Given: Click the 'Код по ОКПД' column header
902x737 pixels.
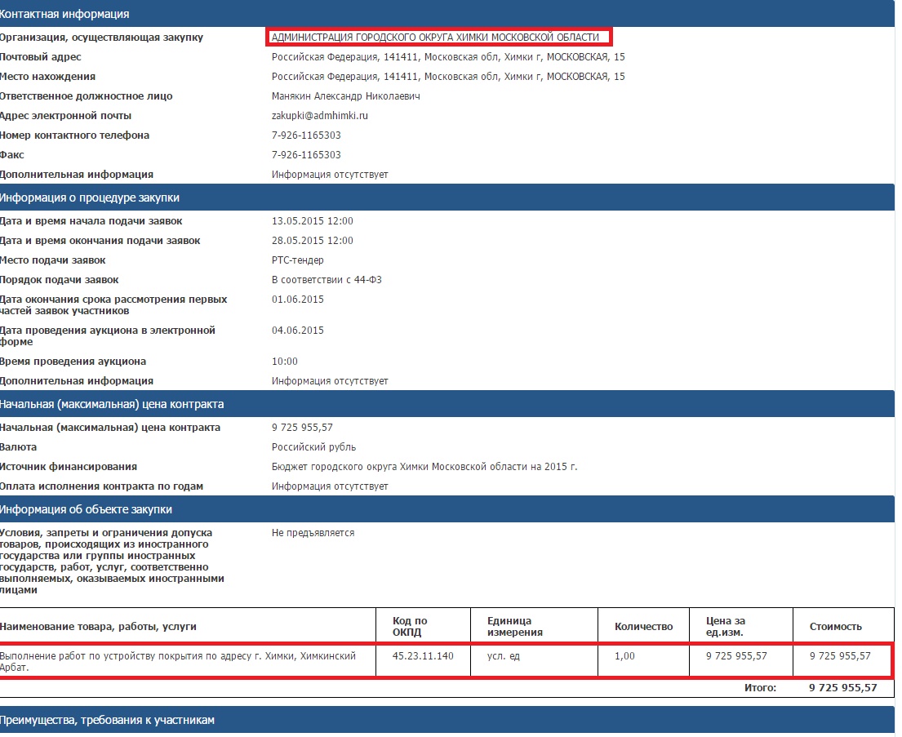Looking at the screenshot, I should 410,626.
